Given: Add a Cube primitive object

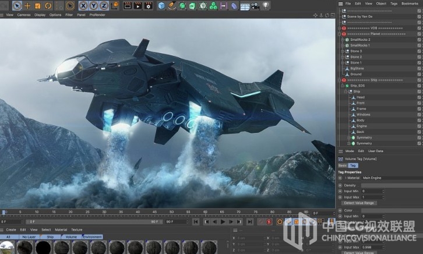Looking at the screenshot, I should tap(161, 6).
